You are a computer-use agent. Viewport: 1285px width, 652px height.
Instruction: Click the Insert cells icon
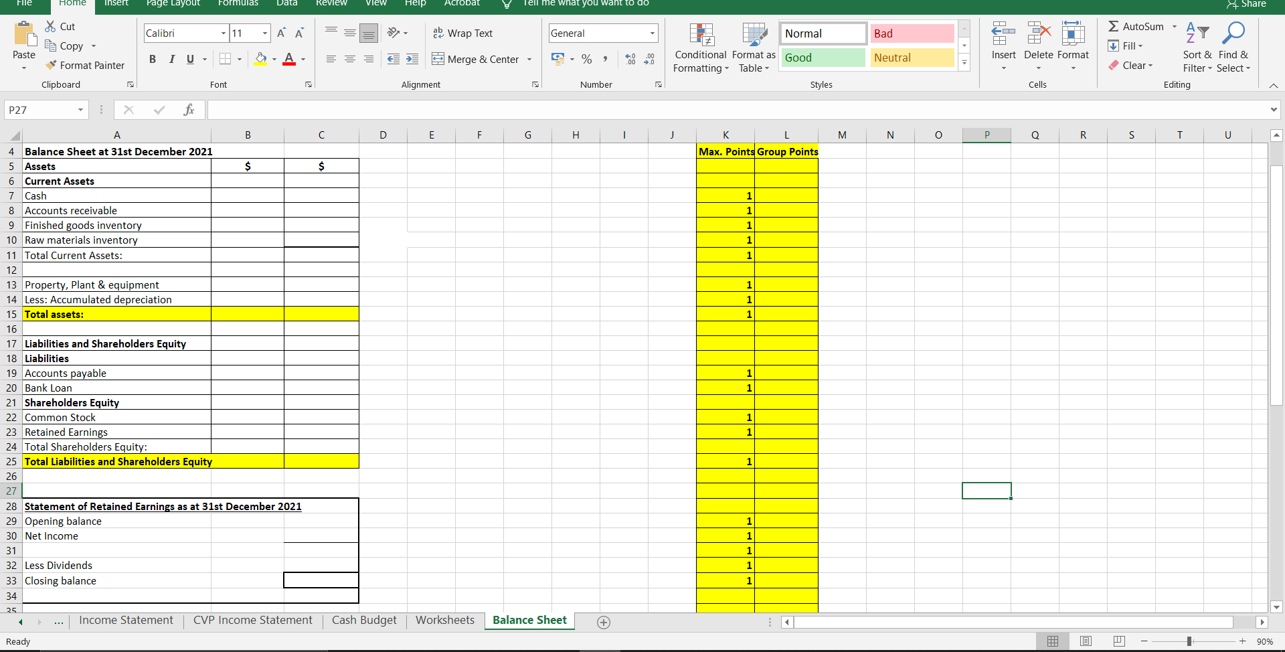tap(1003, 33)
